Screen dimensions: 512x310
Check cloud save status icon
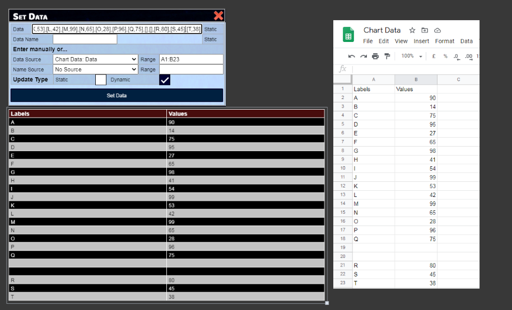[437, 30]
